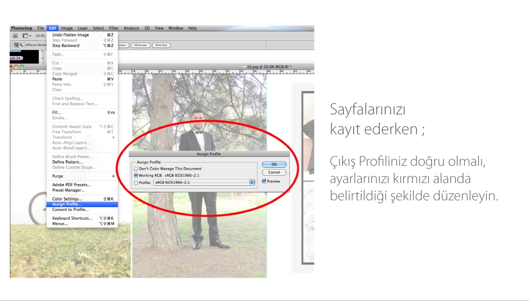Open the View Extras icon in application bar
The image size is (529, 303).
click(x=26, y=35)
